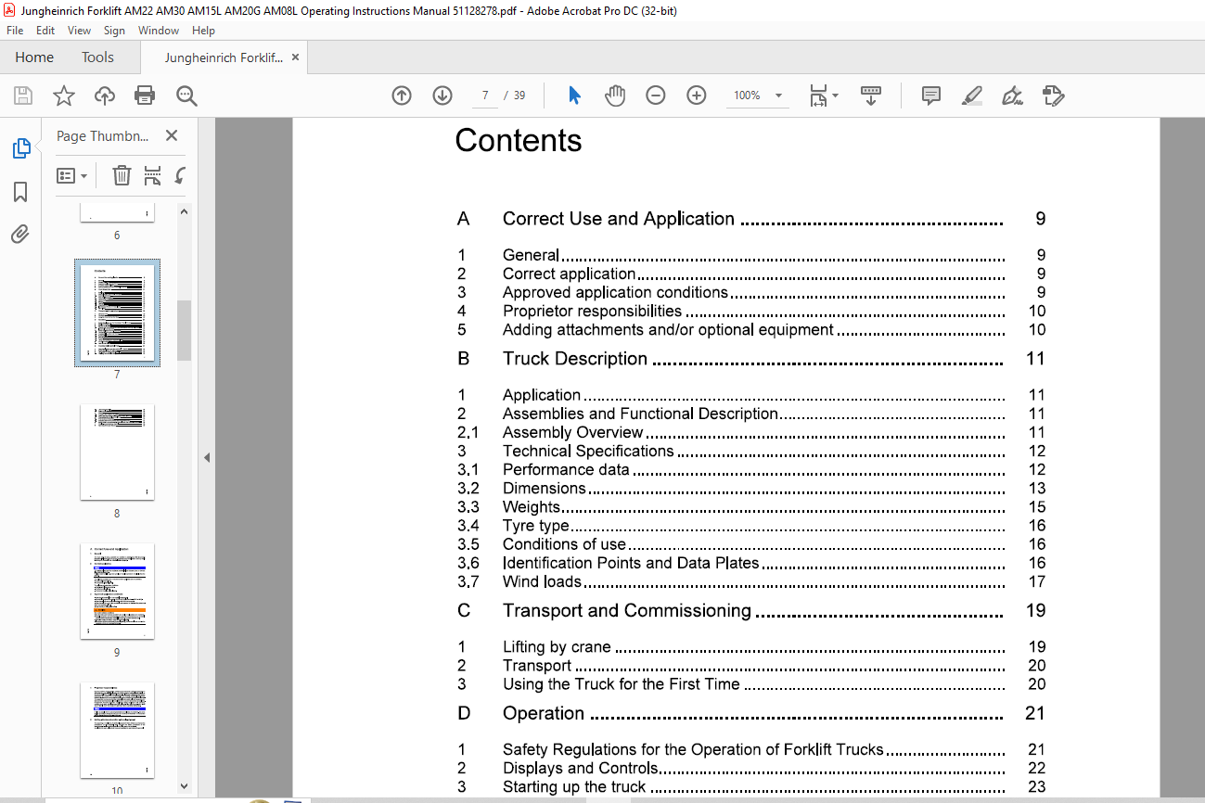This screenshot has width=1205, height=803.
Task: Open the Attachments paperclip panel
Action: tap(20, 235)
